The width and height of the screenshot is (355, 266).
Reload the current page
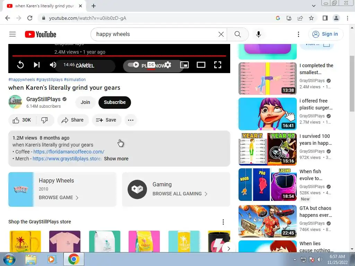tap(30, 18)
